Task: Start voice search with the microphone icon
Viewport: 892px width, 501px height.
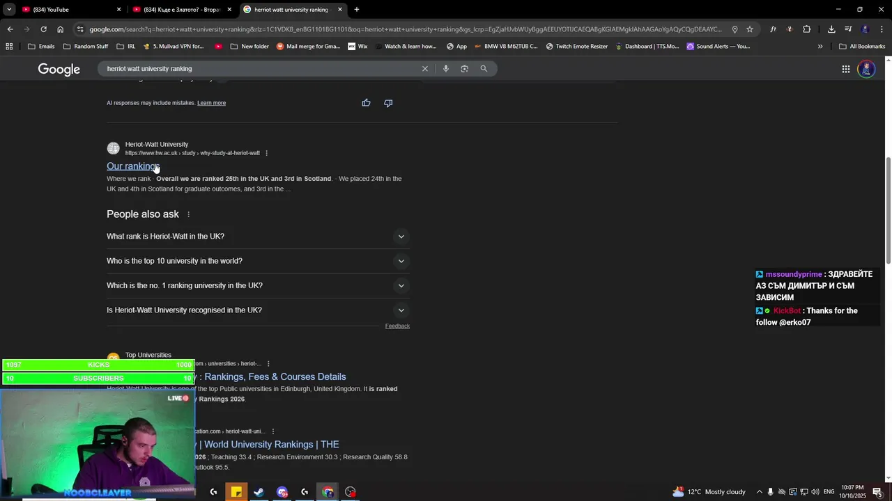Action: (x=445, y=68)
